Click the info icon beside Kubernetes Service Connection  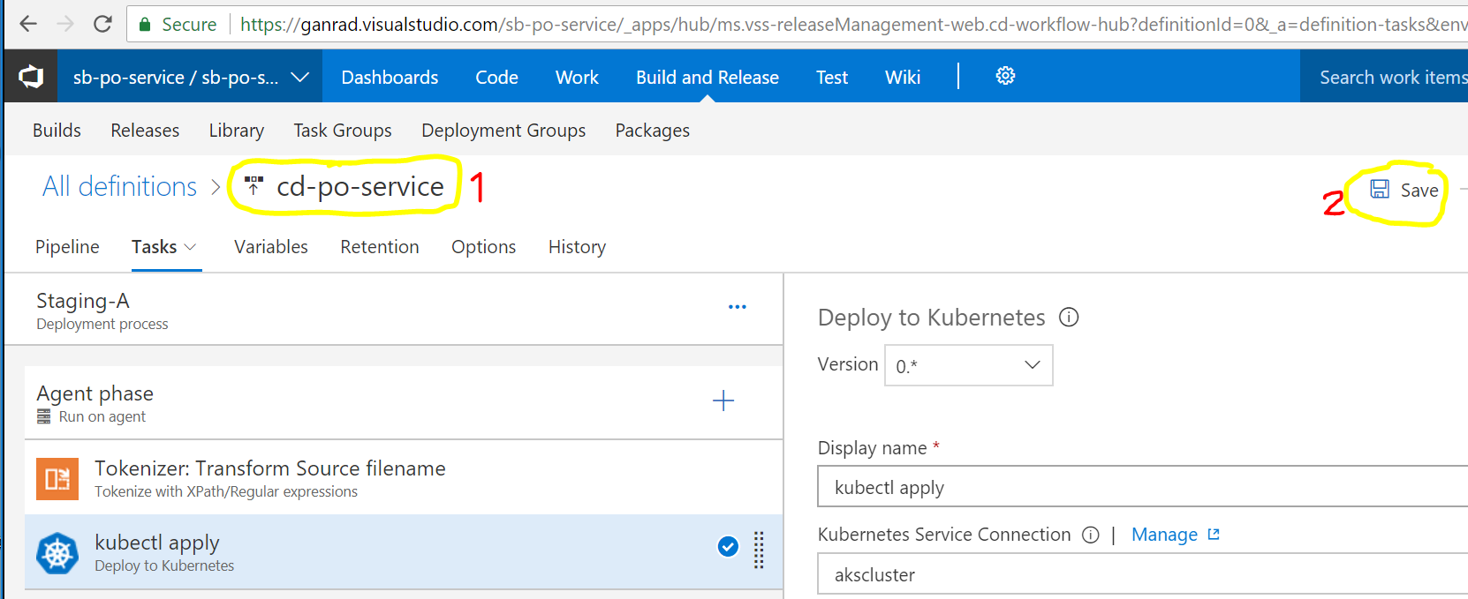(1091, 535)
